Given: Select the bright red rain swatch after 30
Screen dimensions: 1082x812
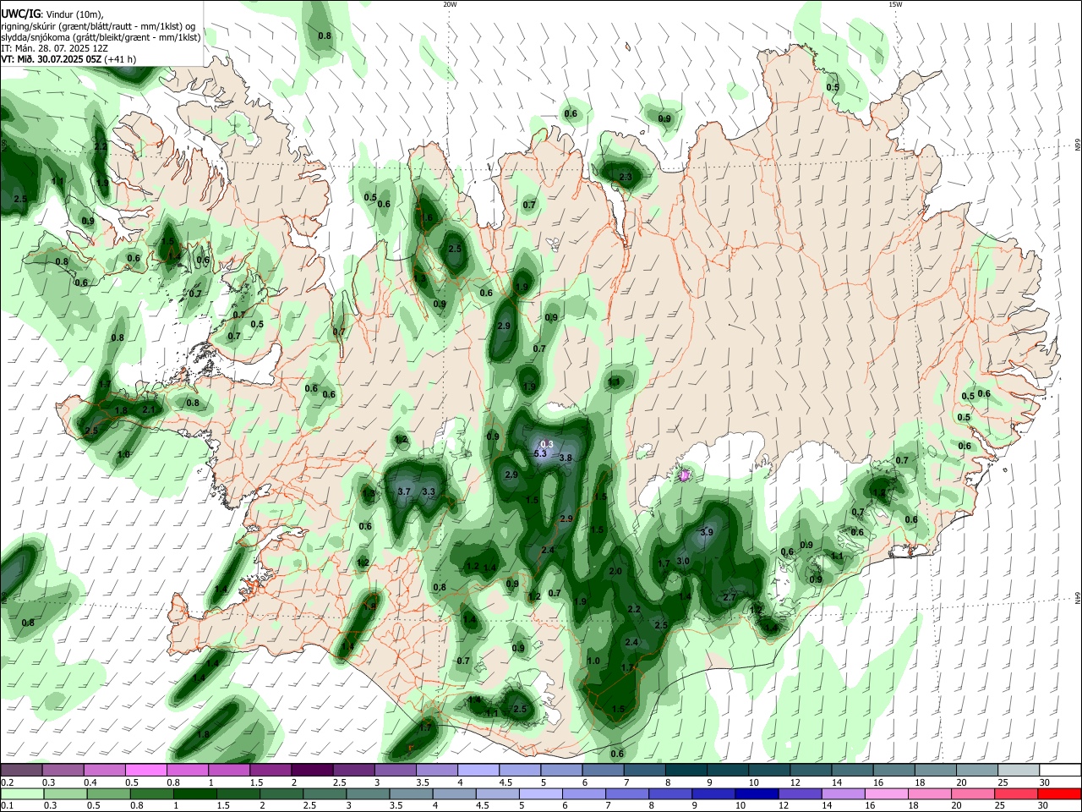Looking at the screenshot, I should (x=1058, y=793).
